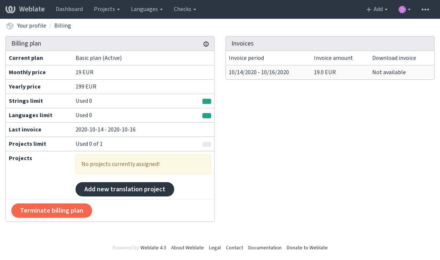
Task: Open the Contact footer link
Action: tap(234, 248)
